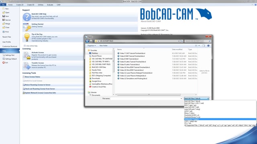Click the Date modified column header
This screenshot has height=144, width=257.
click(x=177, y=49)
